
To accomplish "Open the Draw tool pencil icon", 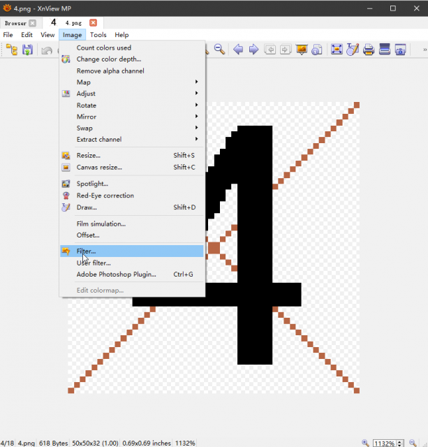I will [353, 50].
